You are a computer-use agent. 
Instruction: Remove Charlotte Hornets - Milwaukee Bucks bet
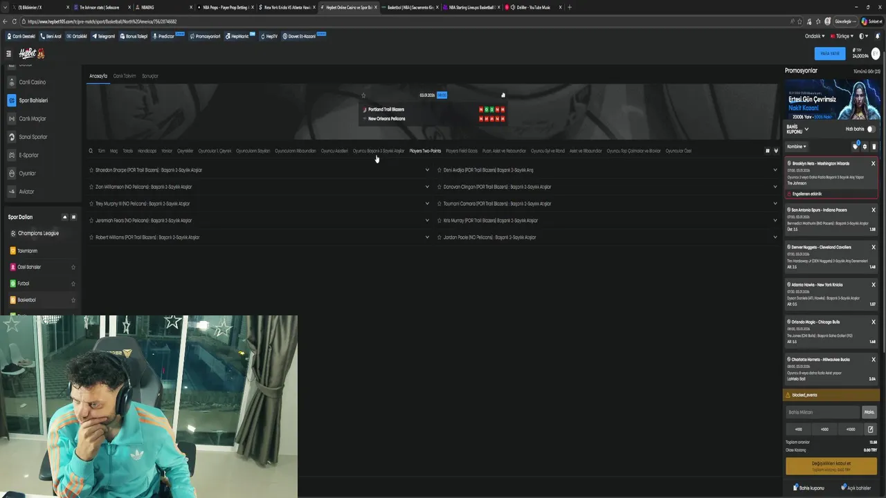(873, 360)
